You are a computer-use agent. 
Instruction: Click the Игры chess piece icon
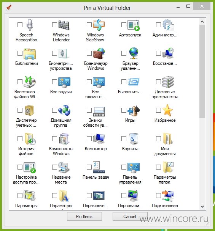click(x=134, y=110)
